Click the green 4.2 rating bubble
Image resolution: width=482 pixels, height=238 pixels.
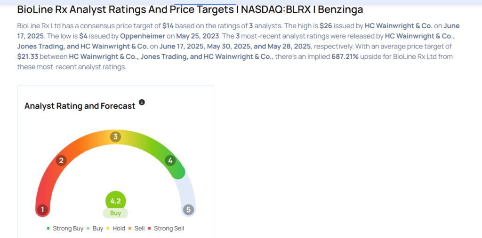click(115, 201)
